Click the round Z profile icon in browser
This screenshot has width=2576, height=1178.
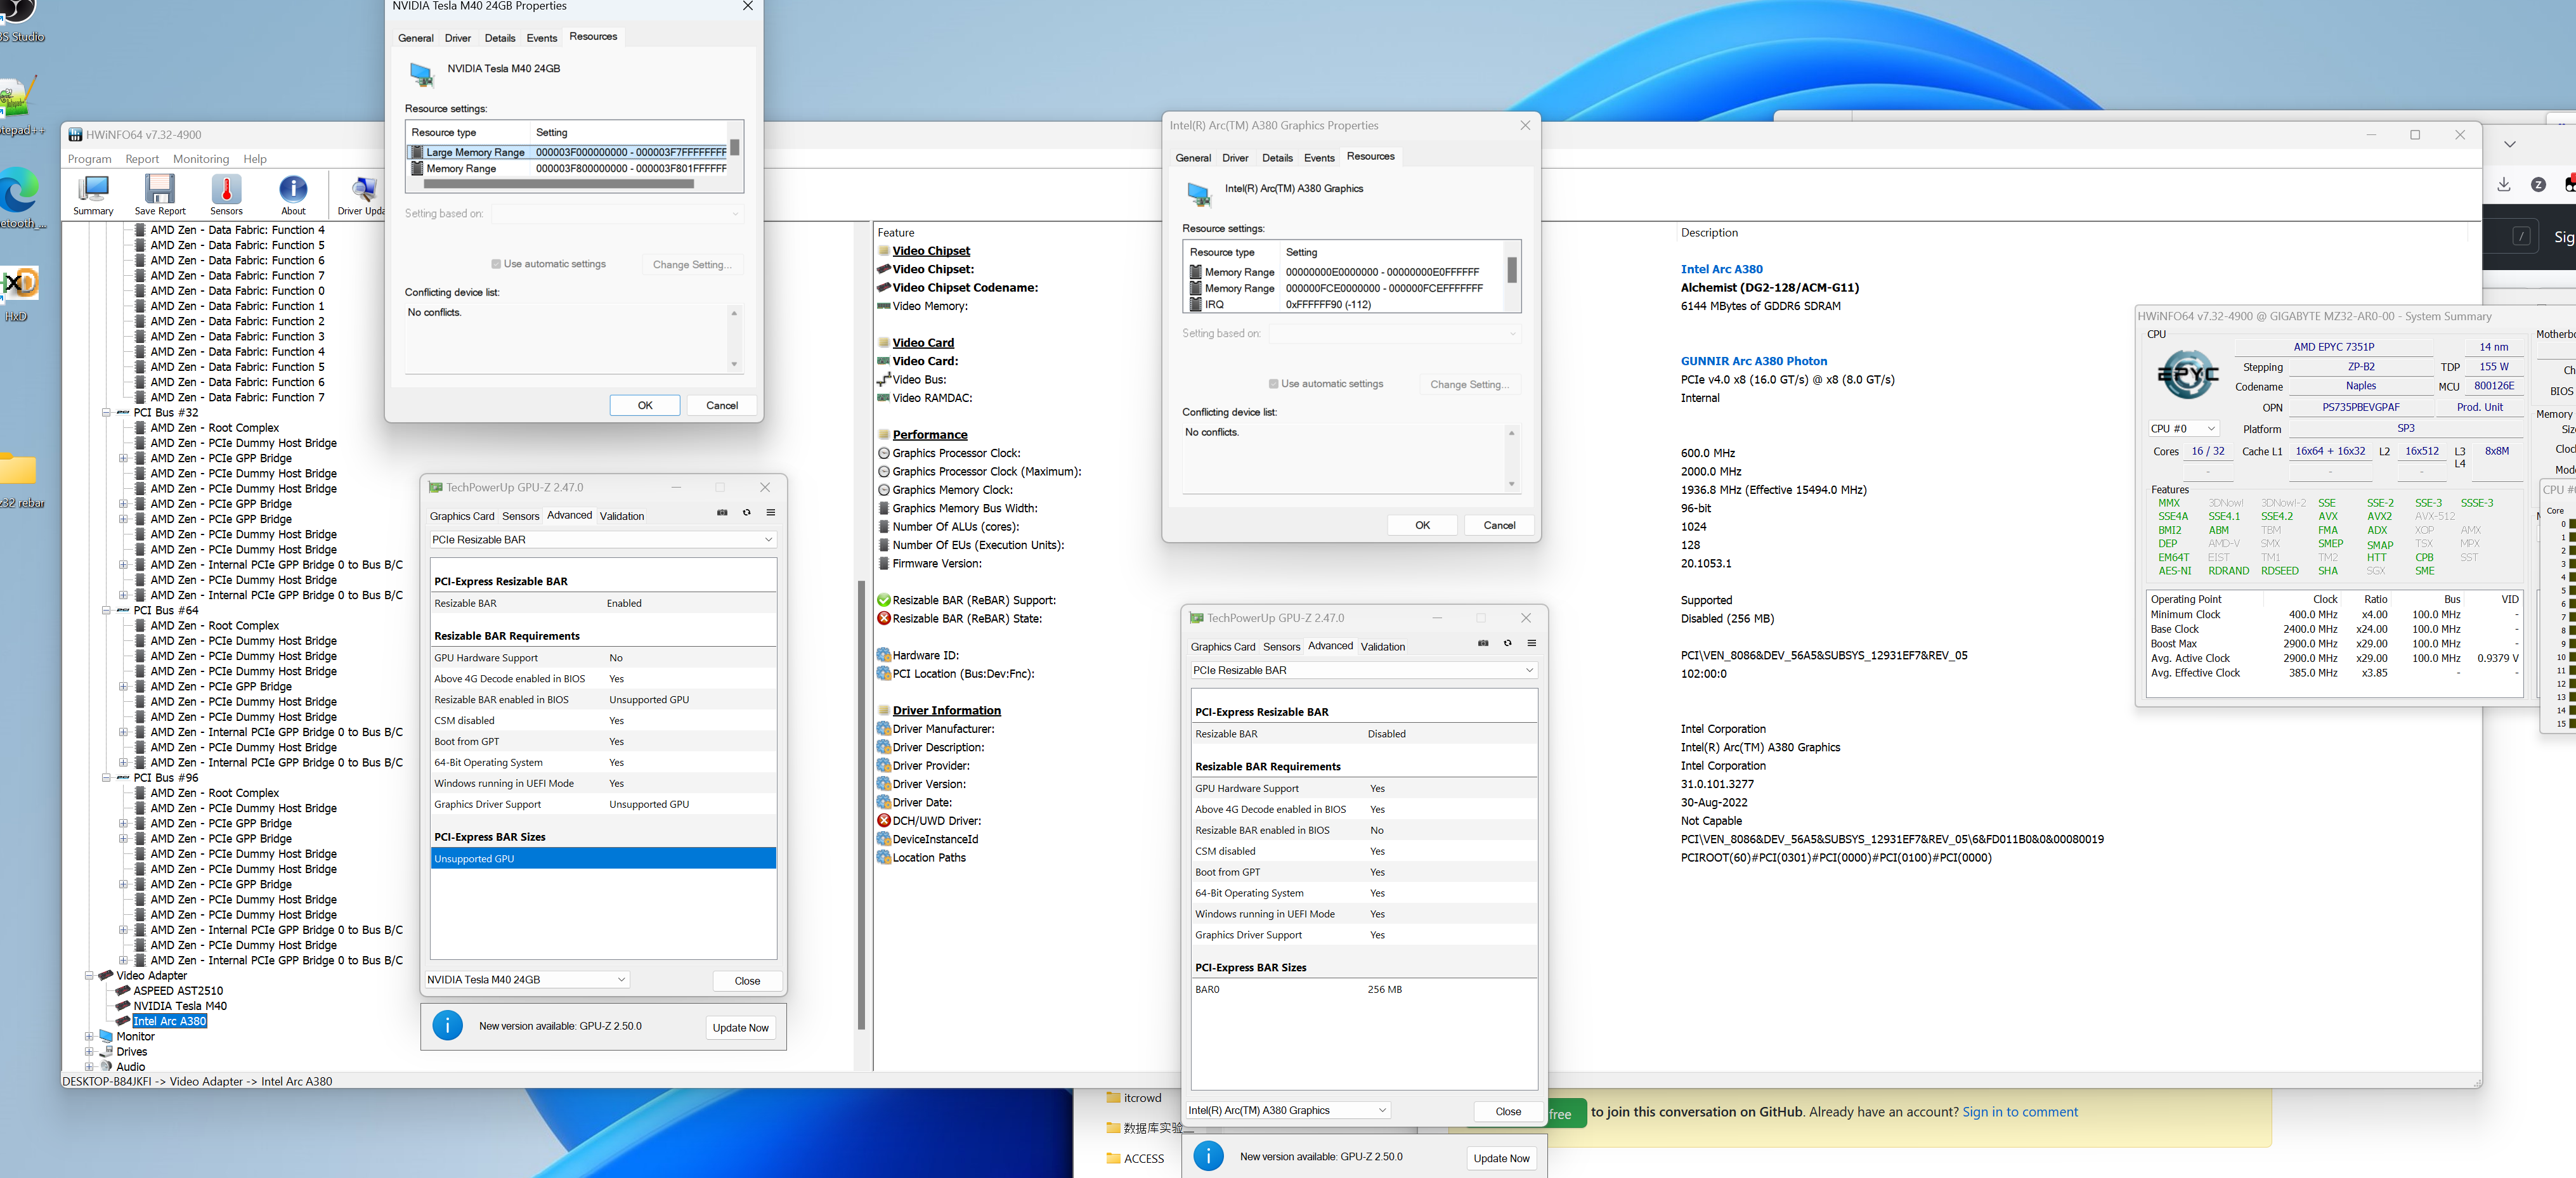[x=2538, y=185]
